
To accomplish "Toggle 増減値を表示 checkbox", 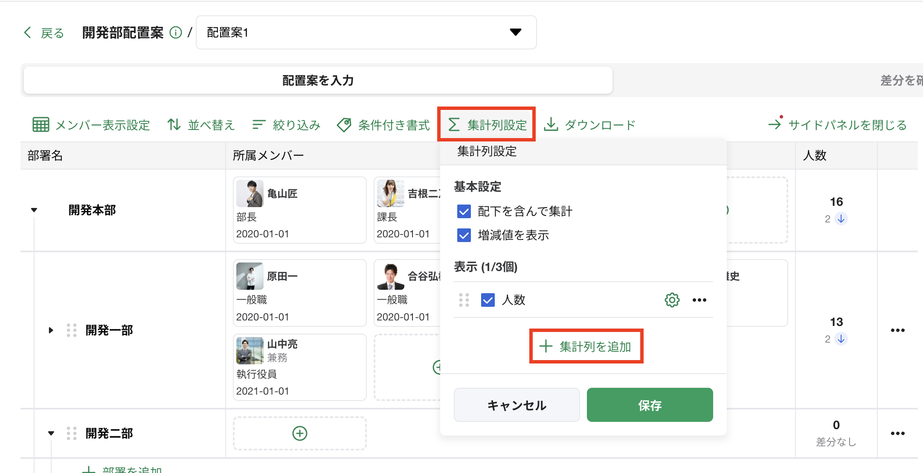I will 464,235.
